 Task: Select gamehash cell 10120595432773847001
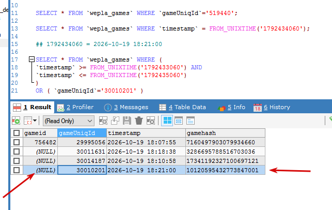pos(225,170)
